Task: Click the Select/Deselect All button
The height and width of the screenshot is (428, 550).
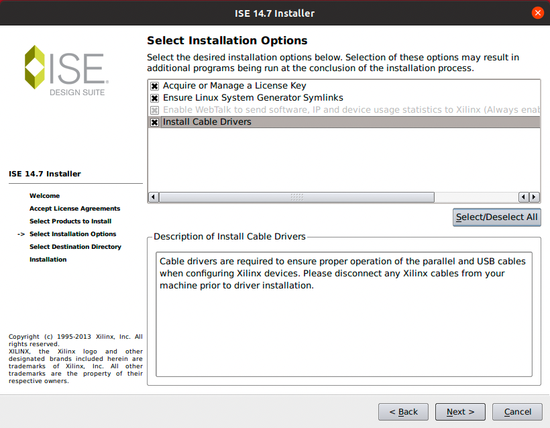Action: point(497,217)
